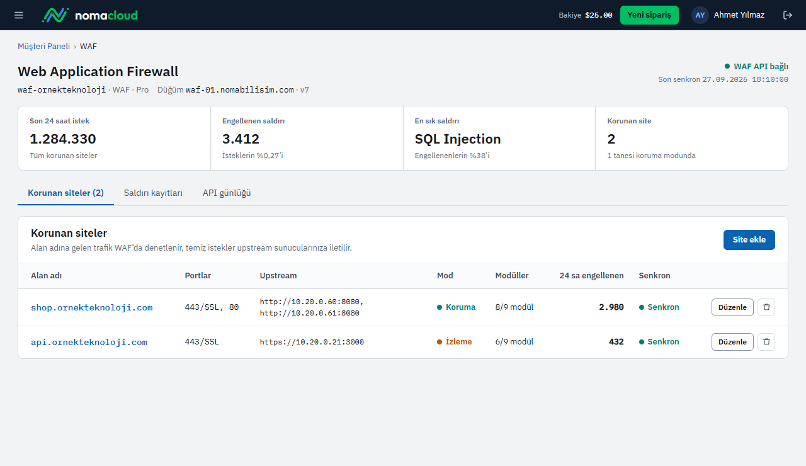Go to Müşteri Paneli breadcrumb link
806x466 pixels.
tap(43, 47)
